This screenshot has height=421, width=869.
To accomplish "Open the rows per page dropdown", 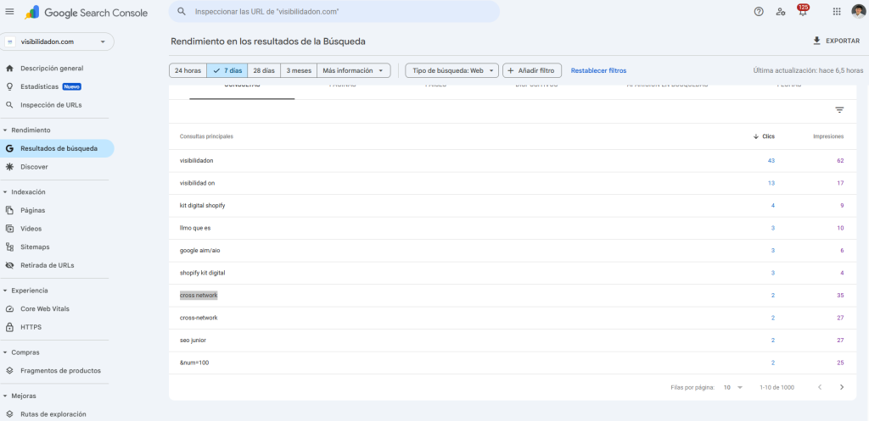I will pos(732,387).
